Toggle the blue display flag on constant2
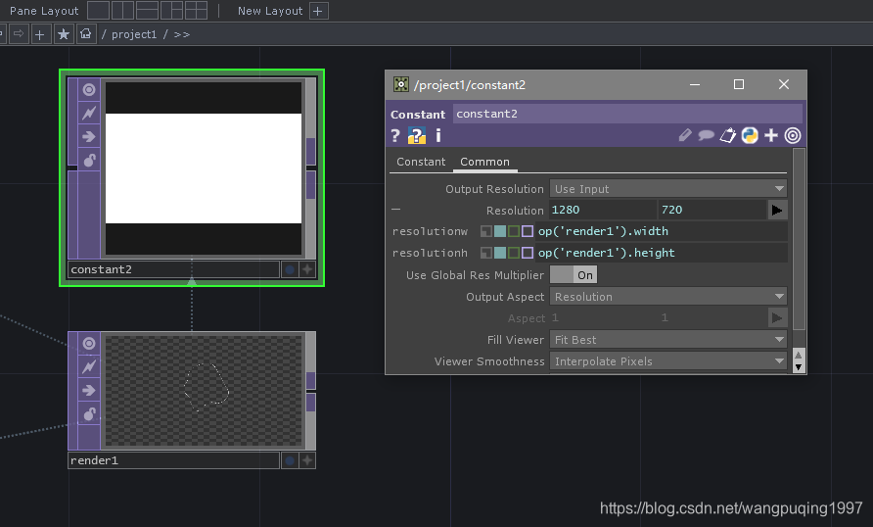Viewport: 873px width, 527px height. [x=290, y=269]
